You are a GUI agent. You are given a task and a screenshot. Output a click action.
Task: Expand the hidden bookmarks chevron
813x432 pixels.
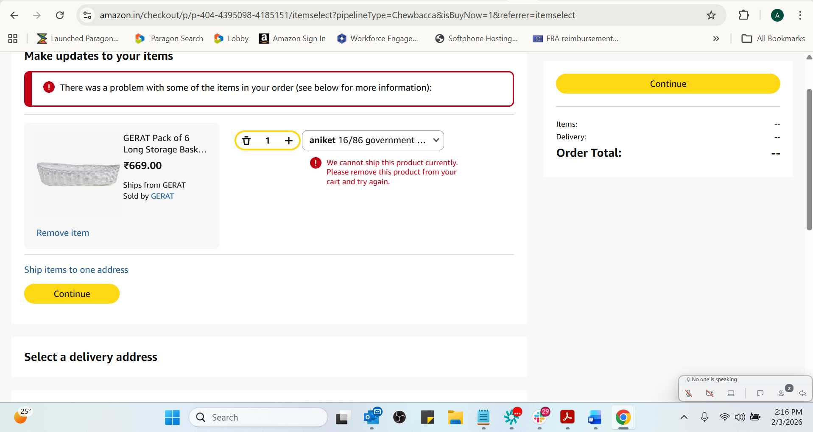click(x=716, y=39)
